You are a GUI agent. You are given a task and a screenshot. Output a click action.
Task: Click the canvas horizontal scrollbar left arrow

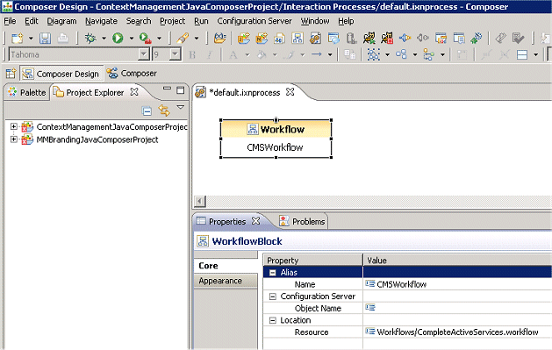[199, 202]
